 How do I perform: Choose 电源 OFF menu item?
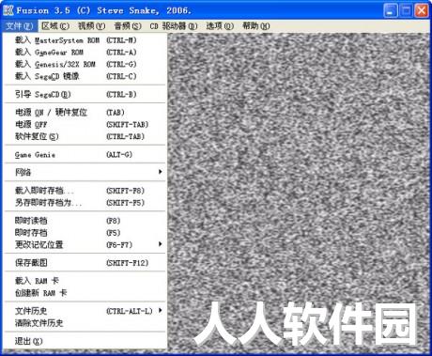coord(85,124)
